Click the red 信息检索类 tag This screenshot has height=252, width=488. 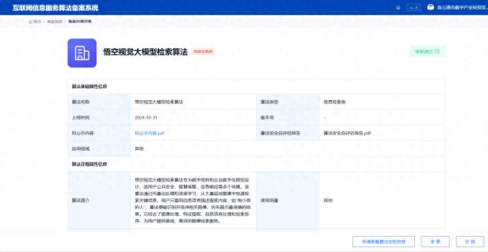click(x=203, y=52)
